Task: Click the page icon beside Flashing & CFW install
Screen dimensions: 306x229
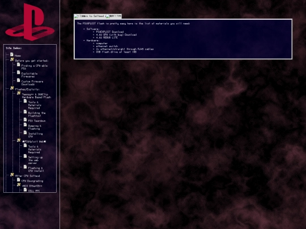Action: tap(25, 167)
